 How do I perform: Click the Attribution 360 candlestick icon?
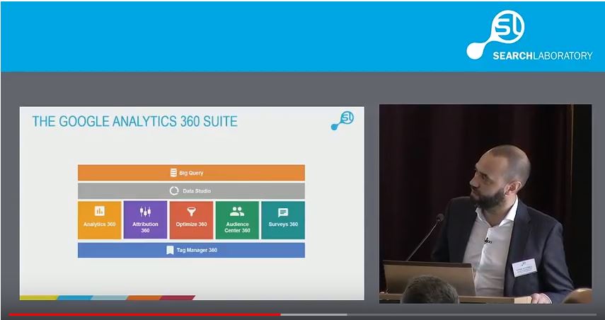(146, 211)
